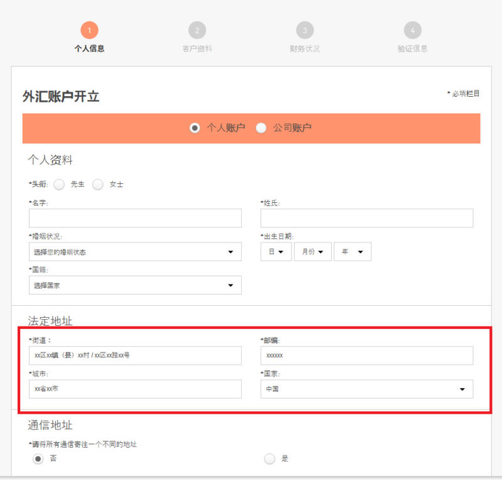Click the 姓氏 last name field
Screen dimensions: 502x481
367,219
